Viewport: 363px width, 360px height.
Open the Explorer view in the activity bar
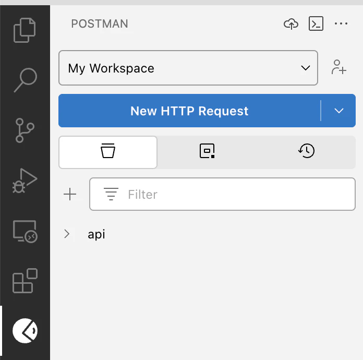(25, 30)
